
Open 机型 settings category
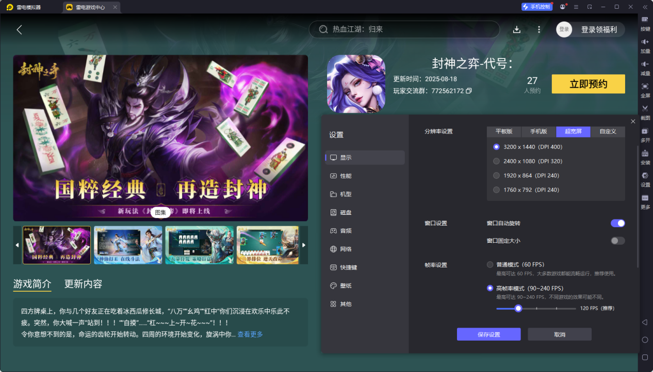click(365, 194)
